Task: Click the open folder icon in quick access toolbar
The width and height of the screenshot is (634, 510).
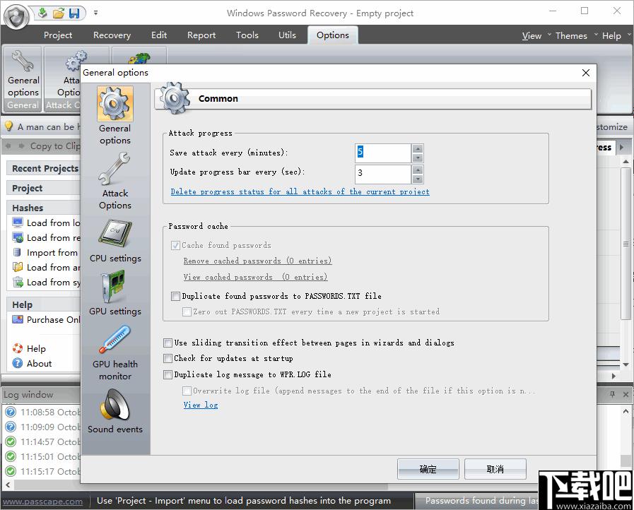Action: (59, 13)
